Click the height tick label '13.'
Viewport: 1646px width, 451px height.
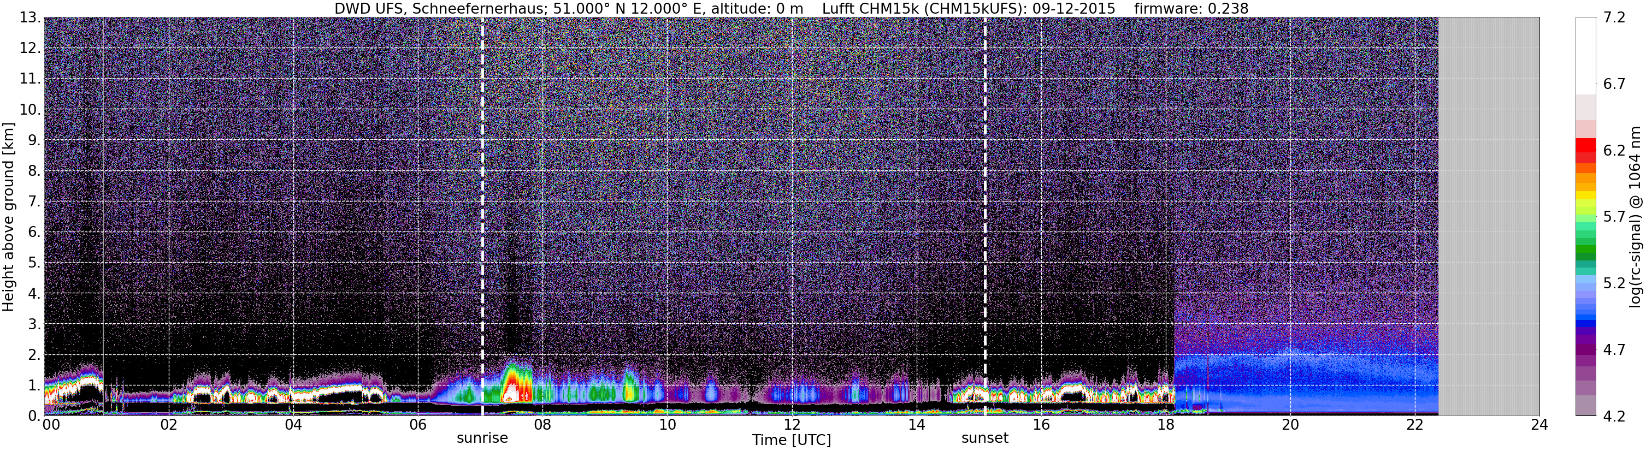tap(30, 18)
